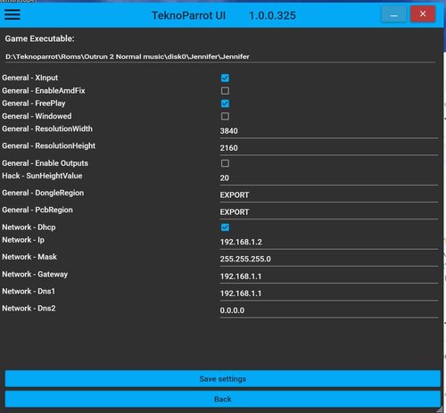446x413 pixels.
Task: Click the ResolutionHeight field showing 2160
Action: click(x=329, y=148)
